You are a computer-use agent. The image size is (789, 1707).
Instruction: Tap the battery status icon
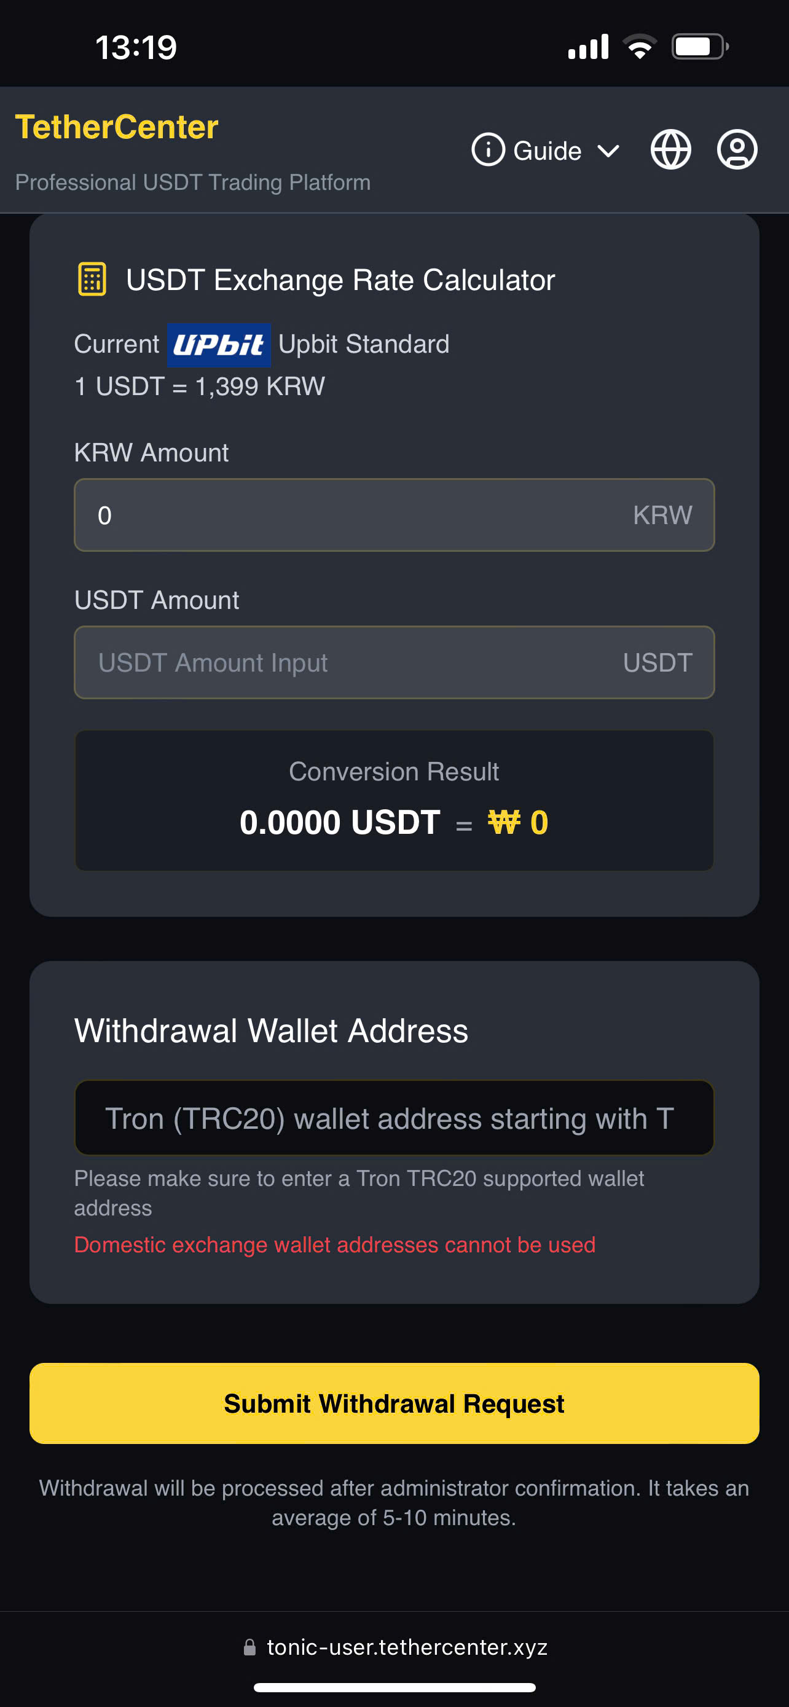pyautogui.click(x=699, y=47)
